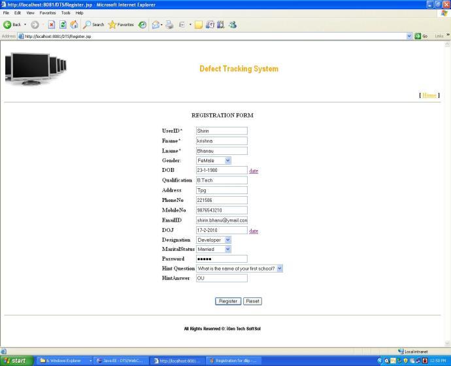
Task: Open the Favorites menu in the menu bar
Action: pos(48,13)
